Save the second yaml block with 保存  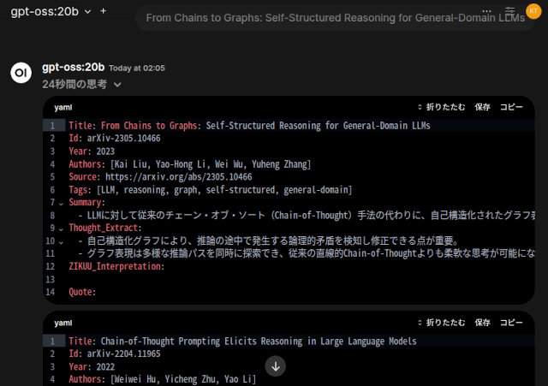coord(483,323)
